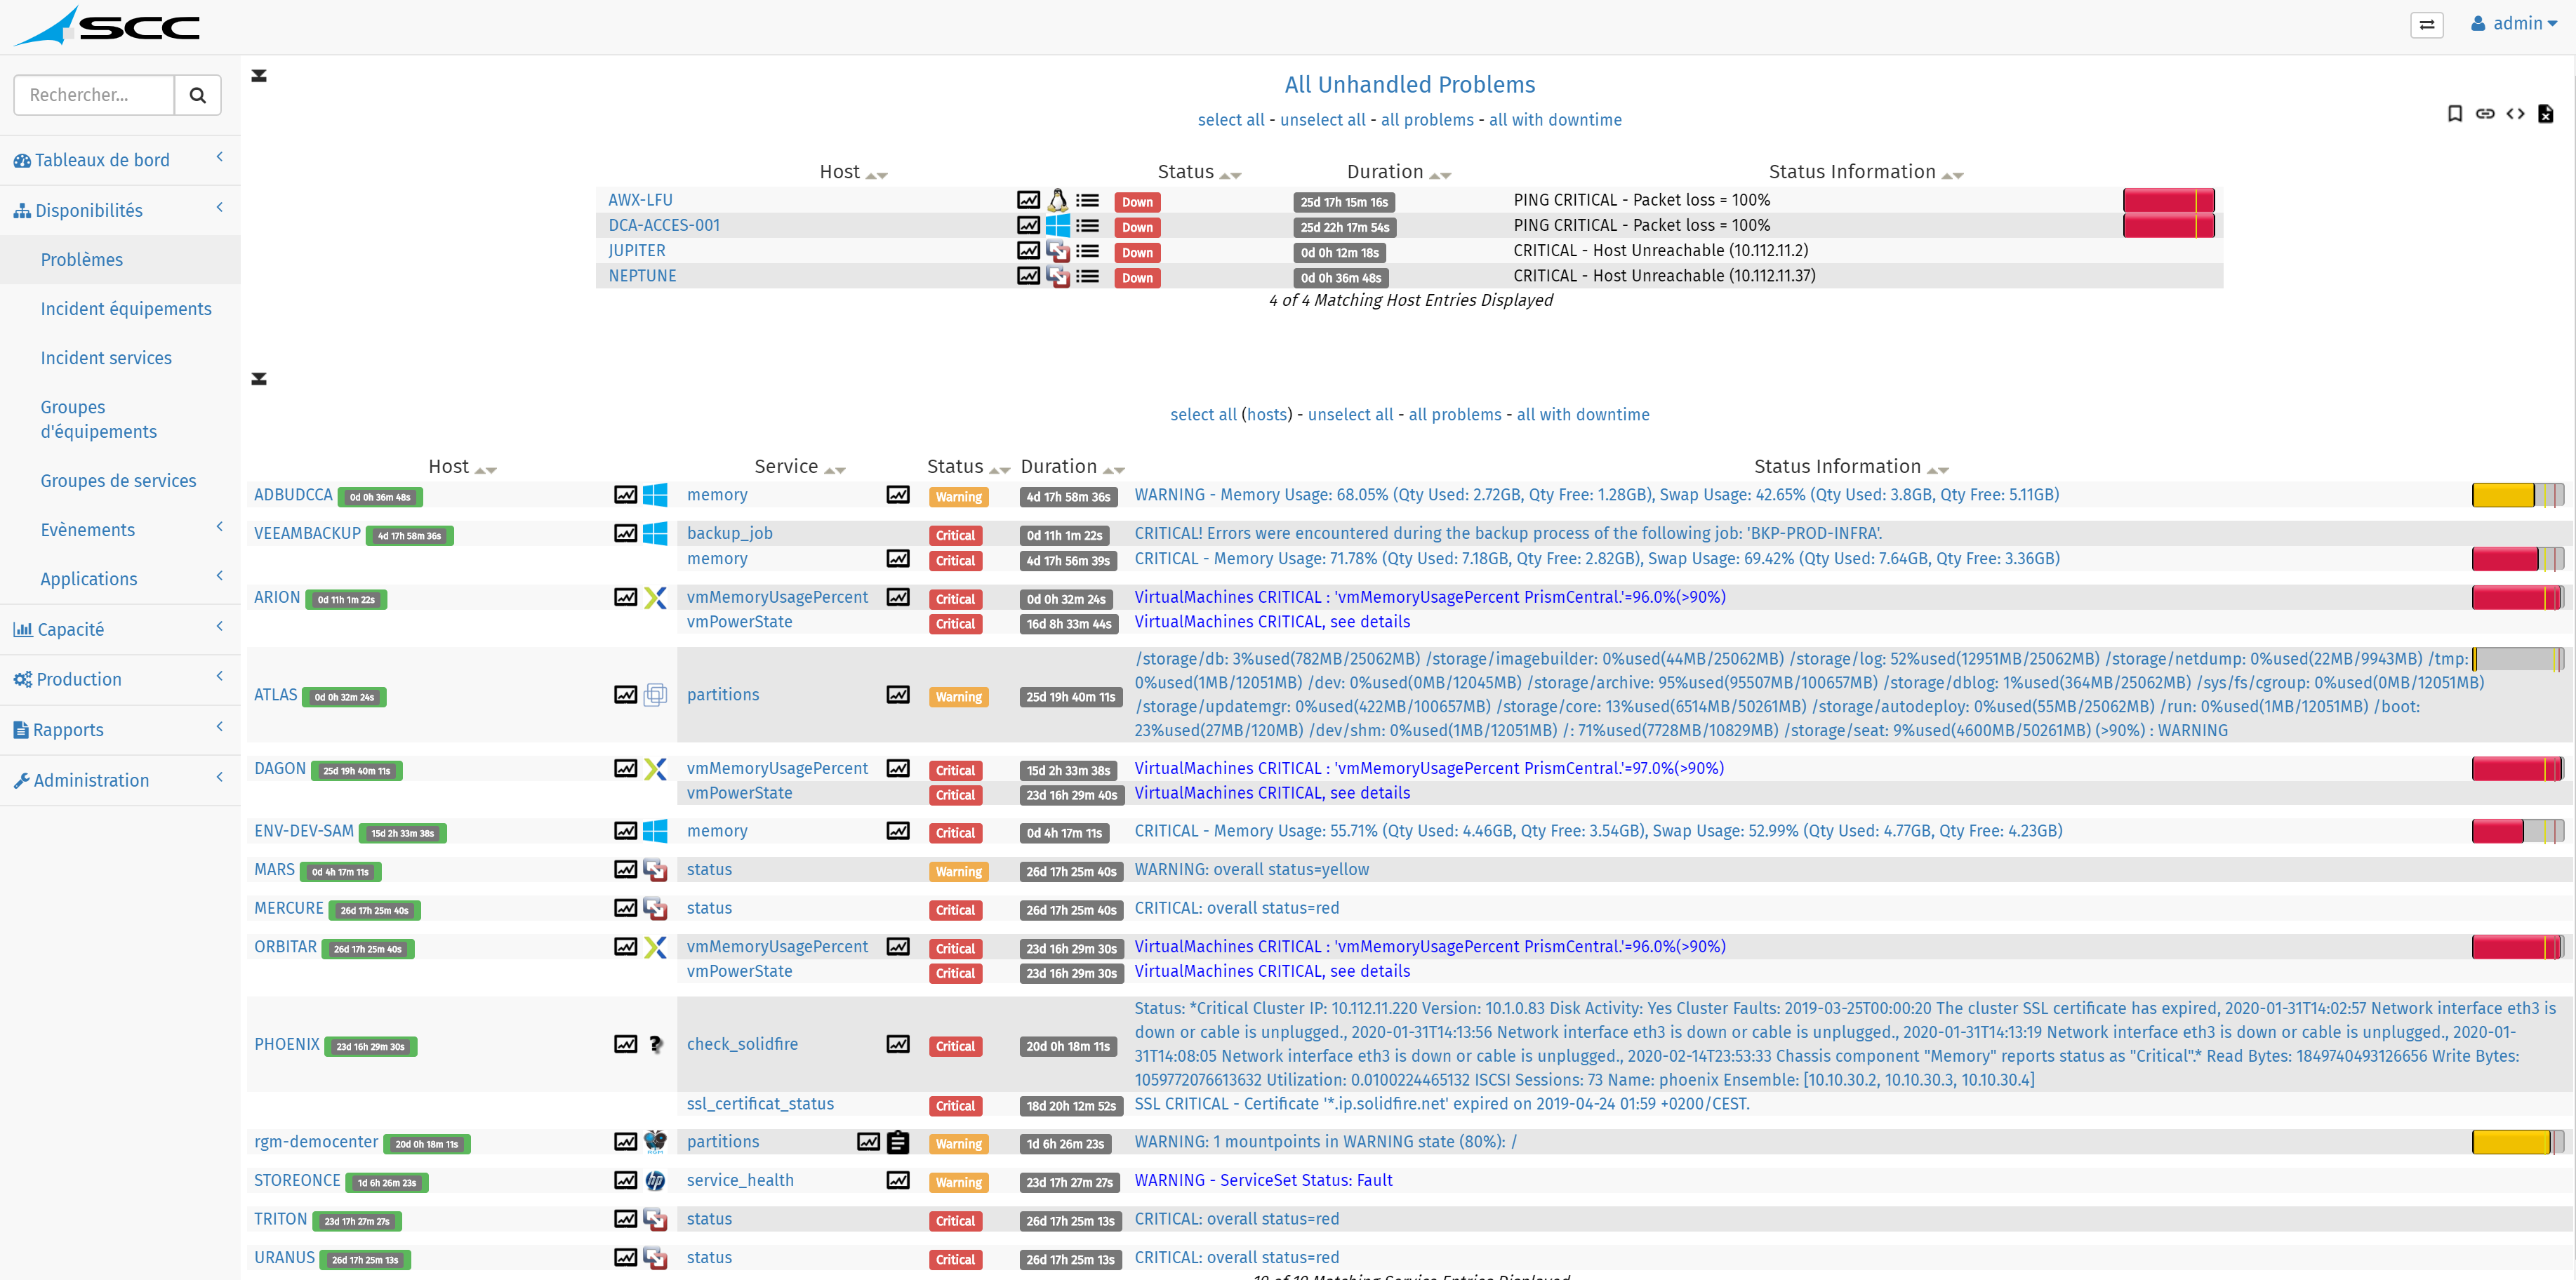Collapse the host problems section
2576x1280 pixels.
(259, 76)
